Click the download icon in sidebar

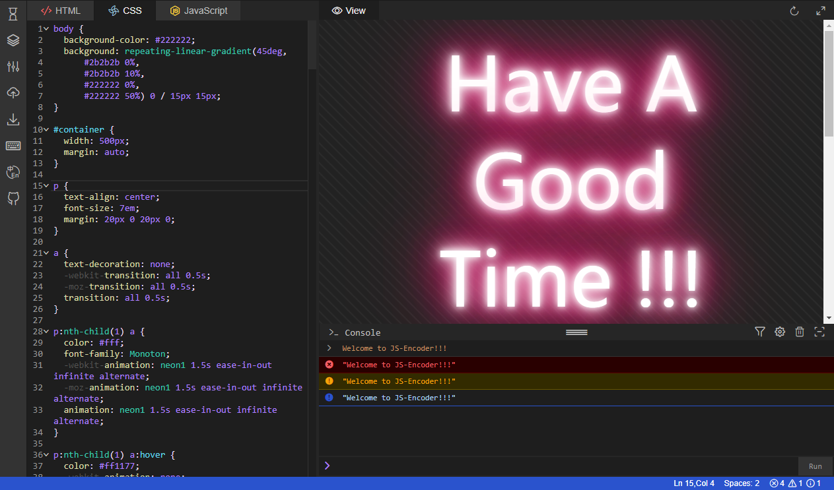pos(13,119)
